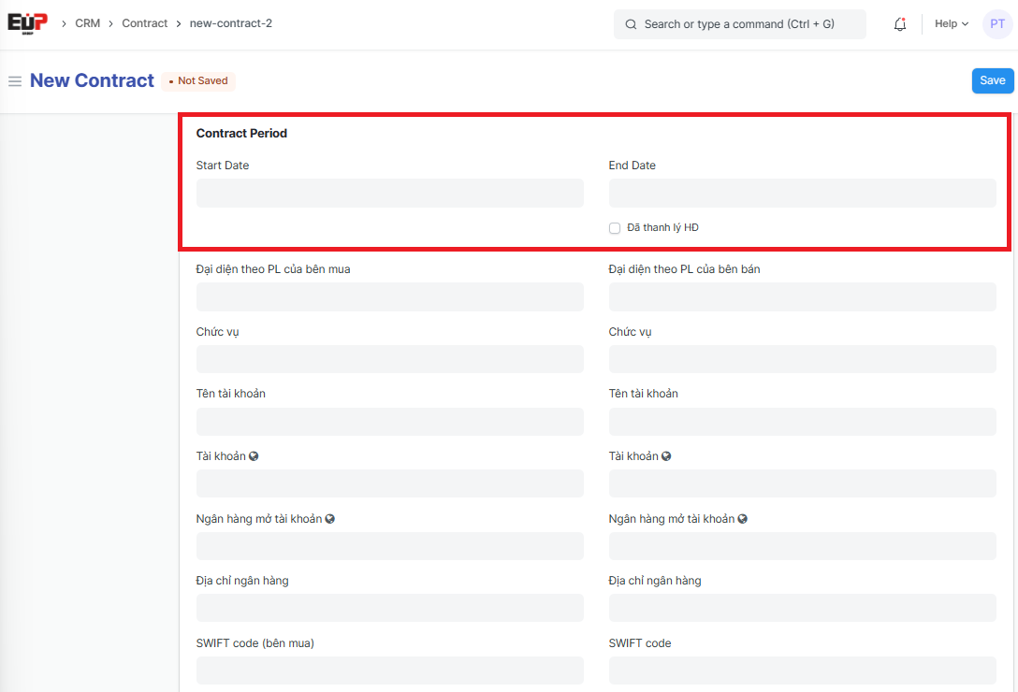Go to Contract breadcrumb link
This screenshot has width=1018, height=692.
tap(145, 23)
